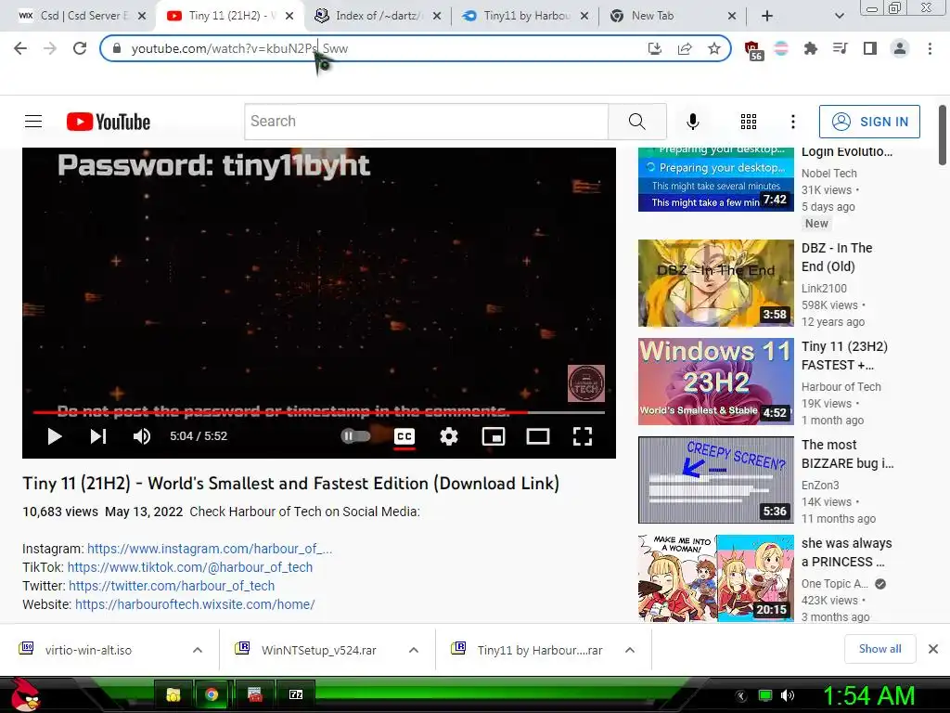Click the YouTube search magnifier button
The width and height of the screenshot is (950, 713).
(636, 122)
